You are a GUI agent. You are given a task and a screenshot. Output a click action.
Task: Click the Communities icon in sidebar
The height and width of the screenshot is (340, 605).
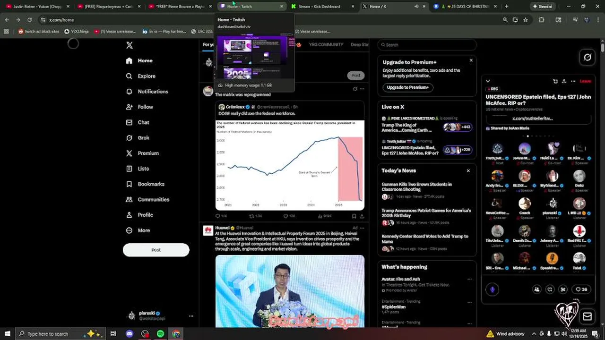[x=129, y=200]
